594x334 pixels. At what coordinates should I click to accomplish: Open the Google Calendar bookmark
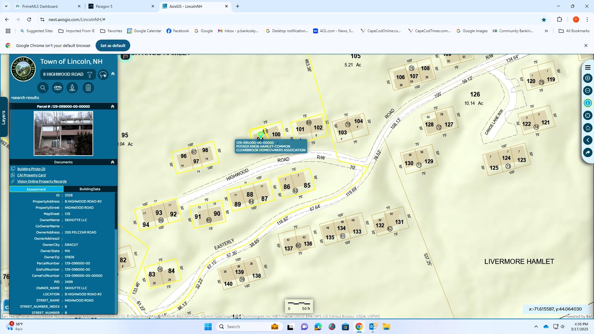pyautogui.click(x=144, y=31)
